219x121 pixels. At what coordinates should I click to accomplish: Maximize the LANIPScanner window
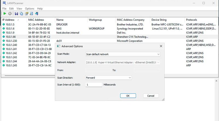[x=204, y=3]
